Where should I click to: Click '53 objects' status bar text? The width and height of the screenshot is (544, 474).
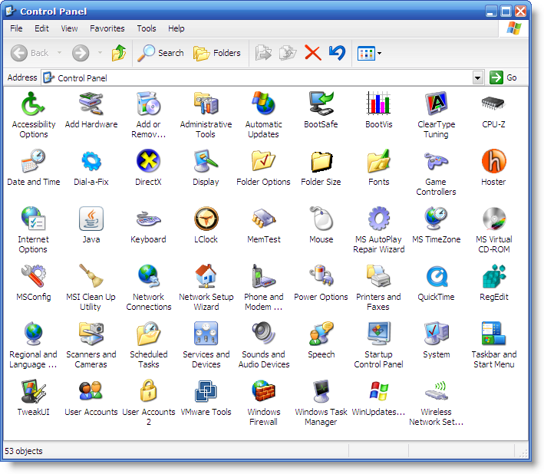[x=24, y=451]
